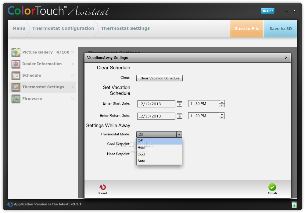The height and width of the screenshot is (213, 305).
Task: Select Firmware sidebar item
Action: [x=43, y=99]
